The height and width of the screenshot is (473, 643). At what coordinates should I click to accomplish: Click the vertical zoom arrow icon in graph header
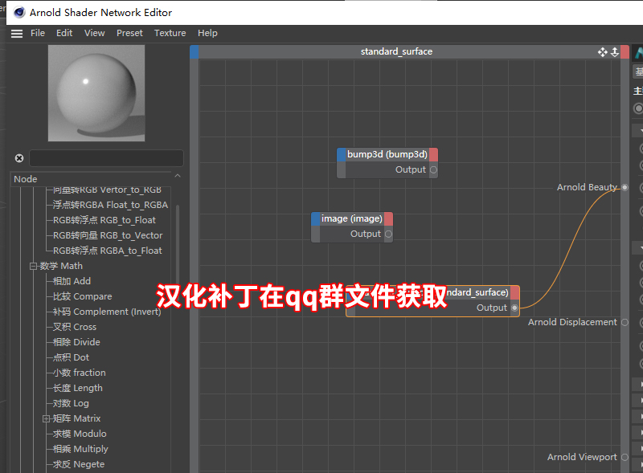click(615, 52)
